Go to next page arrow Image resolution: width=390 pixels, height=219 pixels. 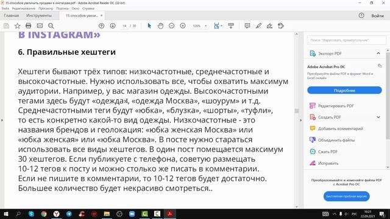pos(113,26)
